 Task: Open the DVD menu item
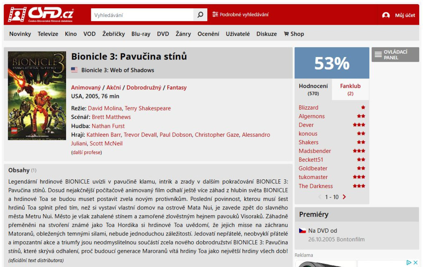pos(163,34)
